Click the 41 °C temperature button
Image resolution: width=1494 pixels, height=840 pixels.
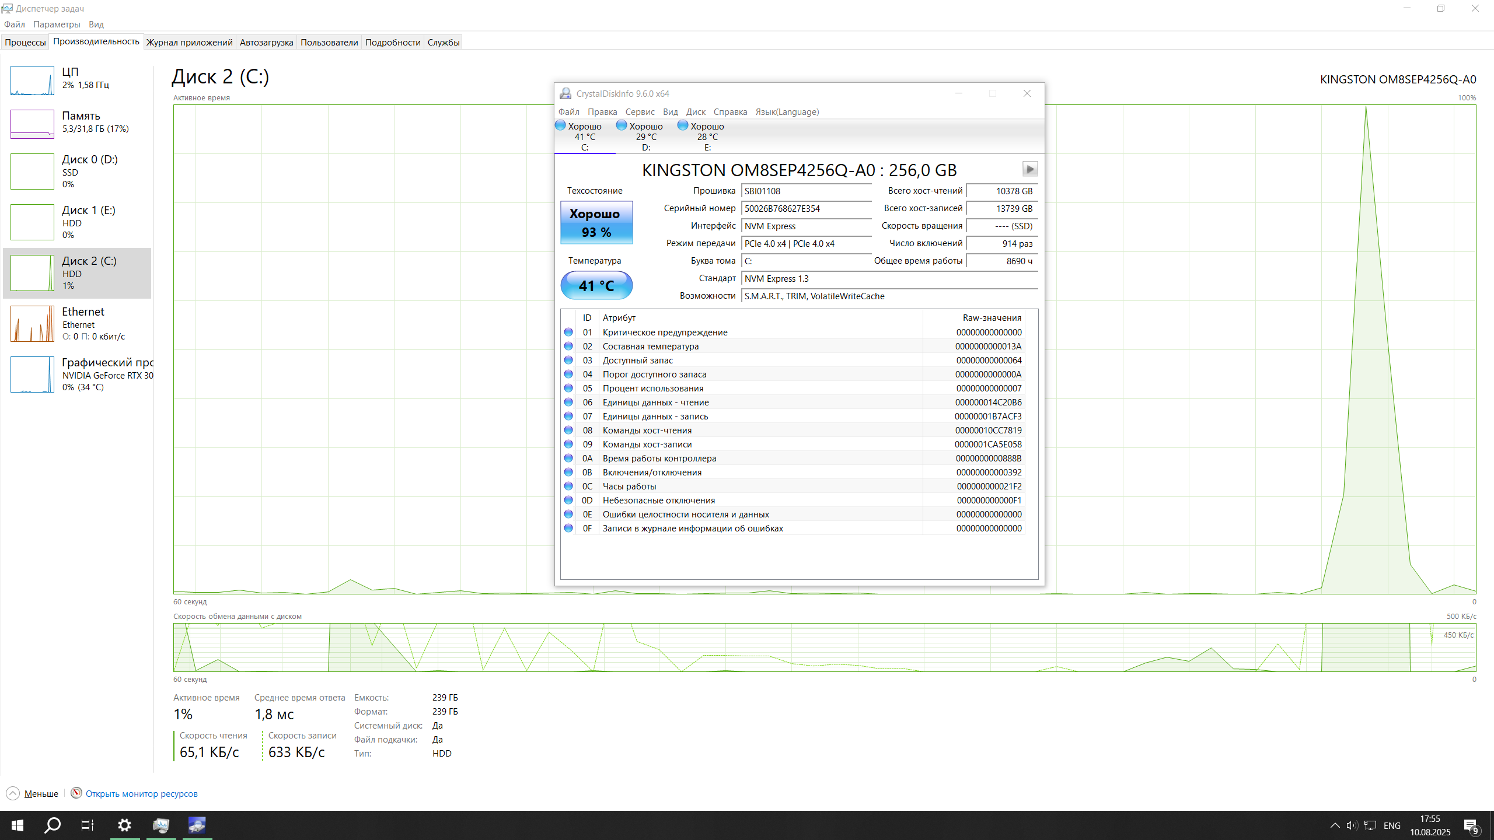tap(596, 286)
